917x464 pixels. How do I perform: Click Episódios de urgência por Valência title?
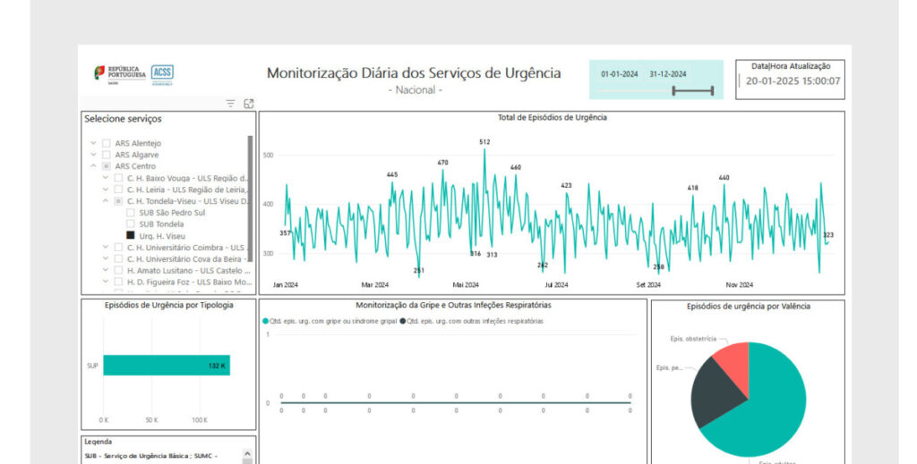click(x=749, y=306)
